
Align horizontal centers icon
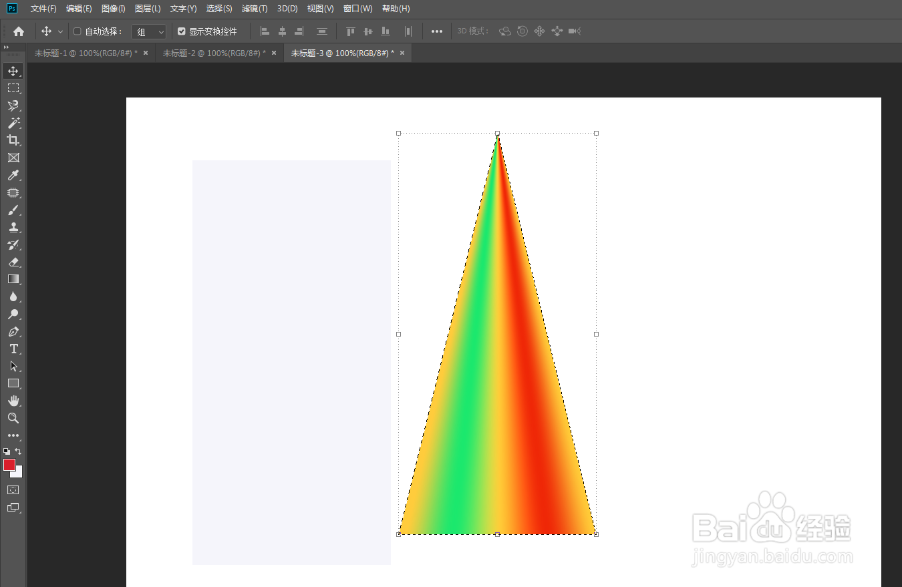pyautogui.click(x=282, y=31)
